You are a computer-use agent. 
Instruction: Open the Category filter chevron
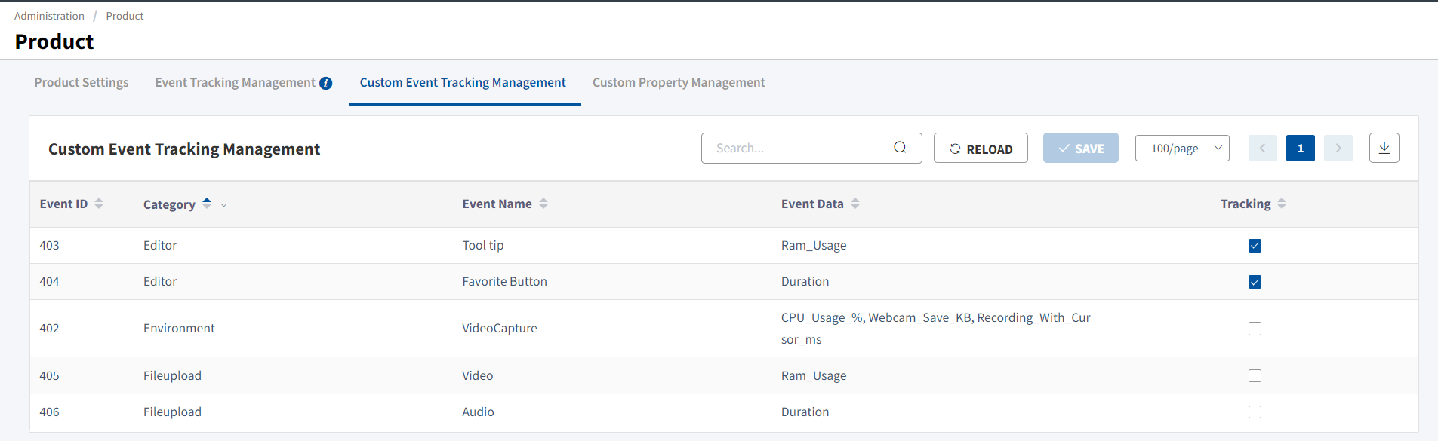(x=223, y=205)
